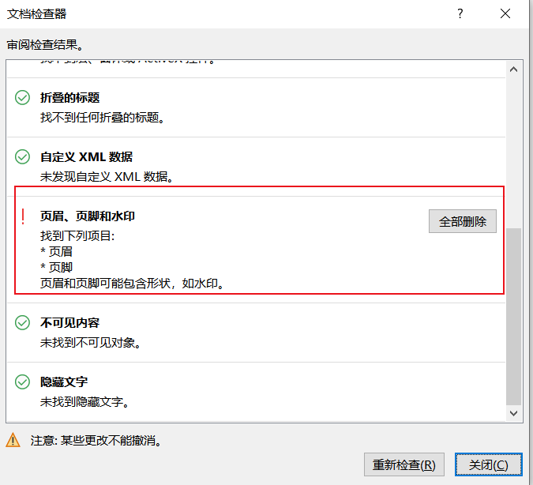The image size is (533, 485).
Task: Click the green check icon beside 自定义 XML 数据
Action: point(22,157)
